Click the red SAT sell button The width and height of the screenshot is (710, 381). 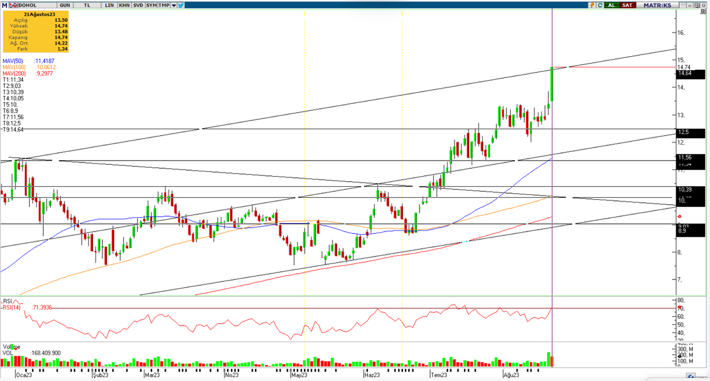pos(628,5)
